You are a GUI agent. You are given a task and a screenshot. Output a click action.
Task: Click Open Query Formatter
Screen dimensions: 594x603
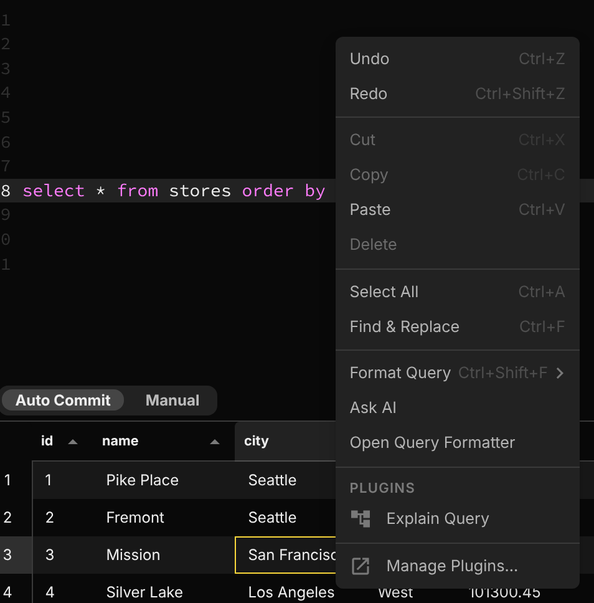pyautogui.click(x=457, y=443)
